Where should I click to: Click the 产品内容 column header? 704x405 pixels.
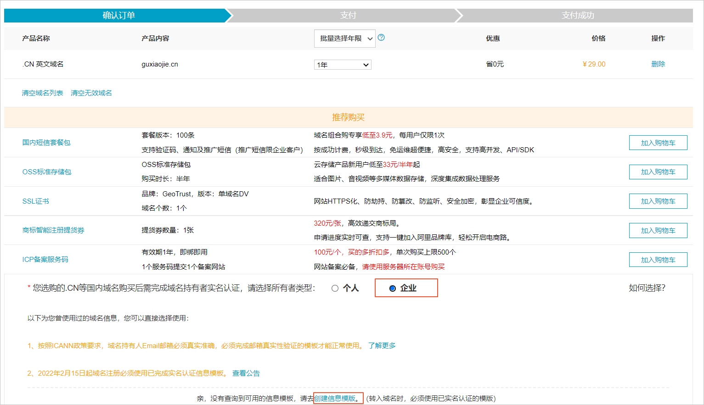155,39
